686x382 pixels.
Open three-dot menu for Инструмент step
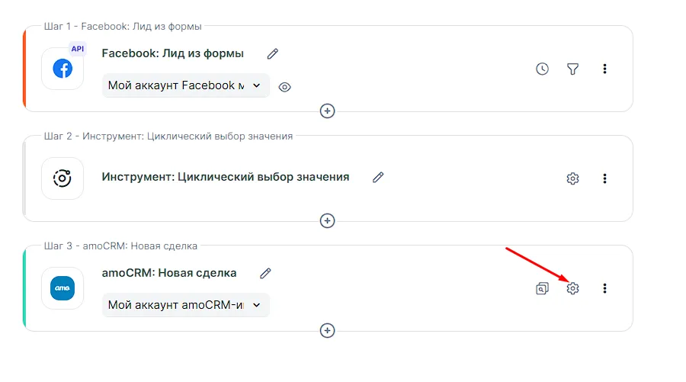coord(604,178)
